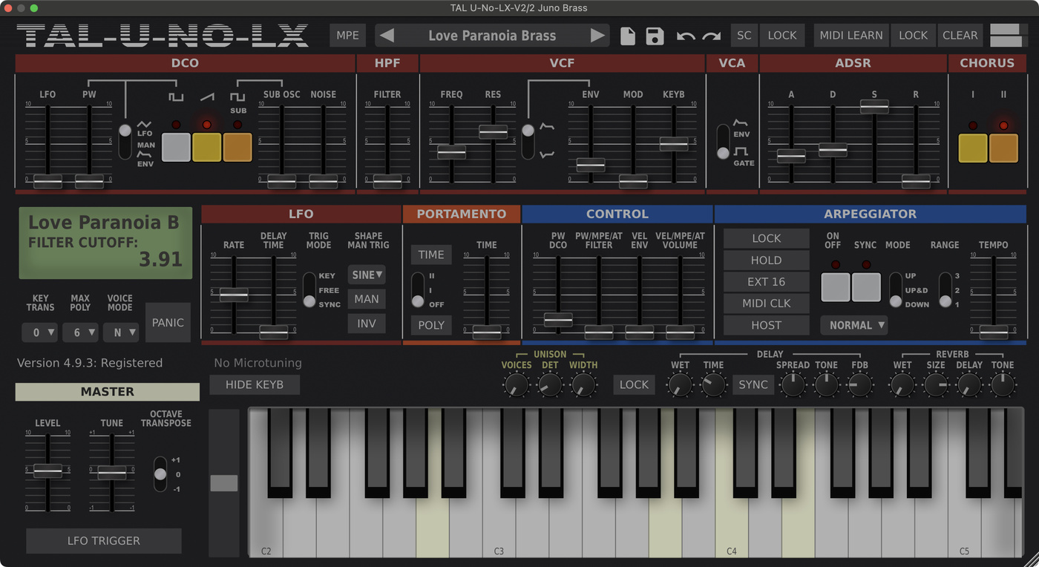The image size is (1039, 567).
Task: Adjust the reverb SIZE knob
Action: pyautogui.click(x=936, y=384)
